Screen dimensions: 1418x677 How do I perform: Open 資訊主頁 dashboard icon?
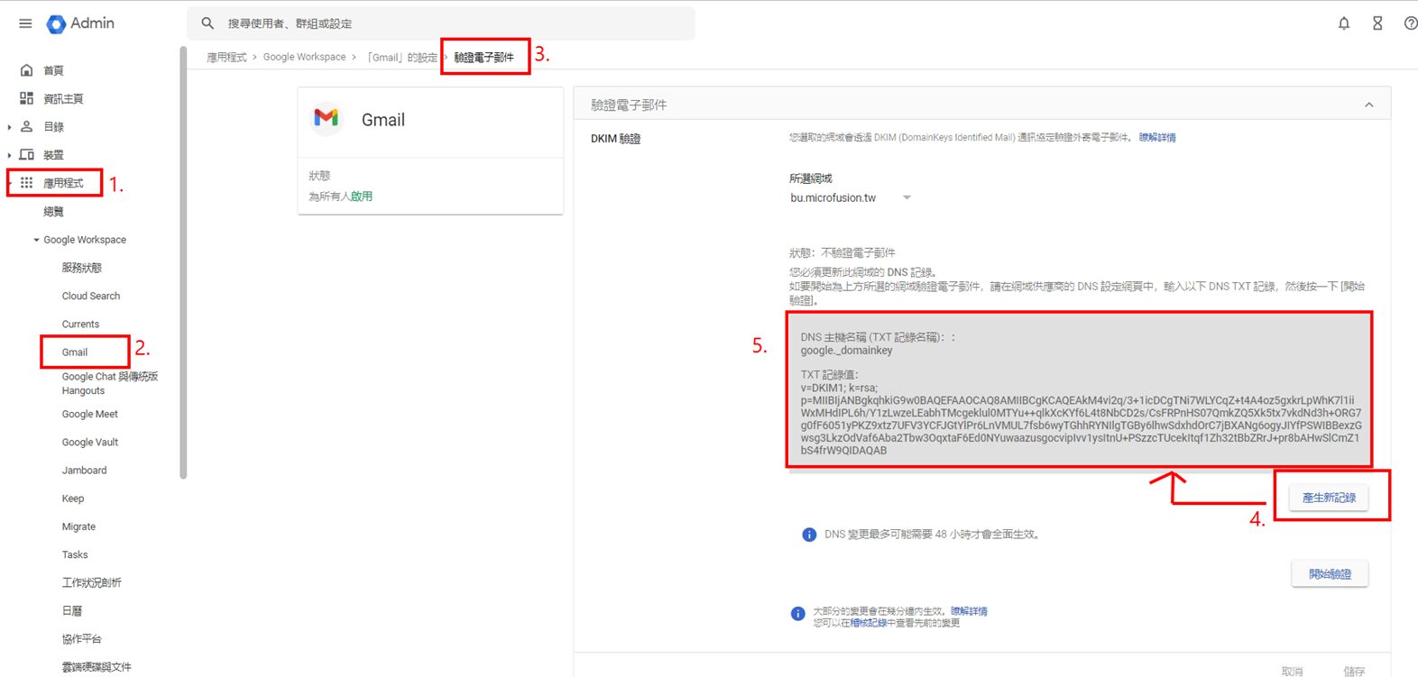pyautogui.click(x=27, y=98)
